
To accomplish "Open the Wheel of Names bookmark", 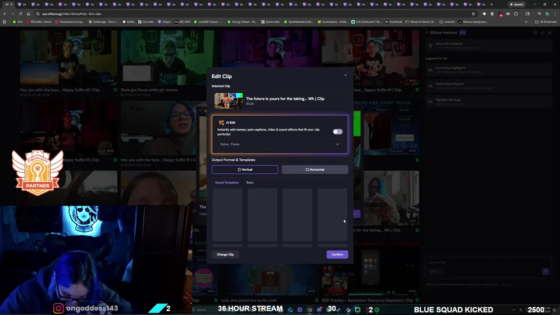I will tap(420, 22).
